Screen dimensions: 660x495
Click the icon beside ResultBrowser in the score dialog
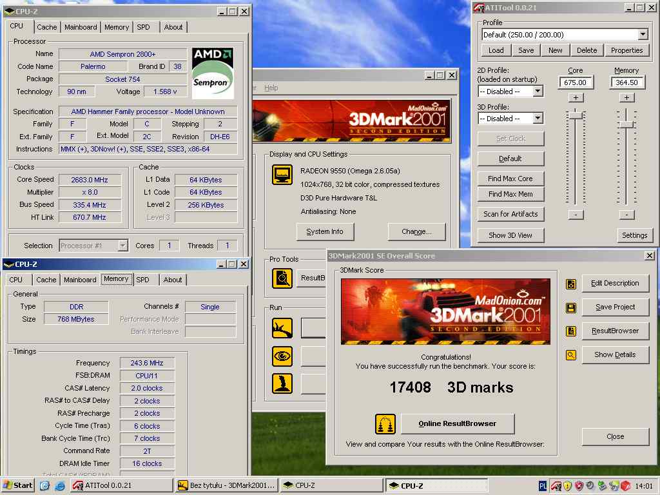[571, 331]
